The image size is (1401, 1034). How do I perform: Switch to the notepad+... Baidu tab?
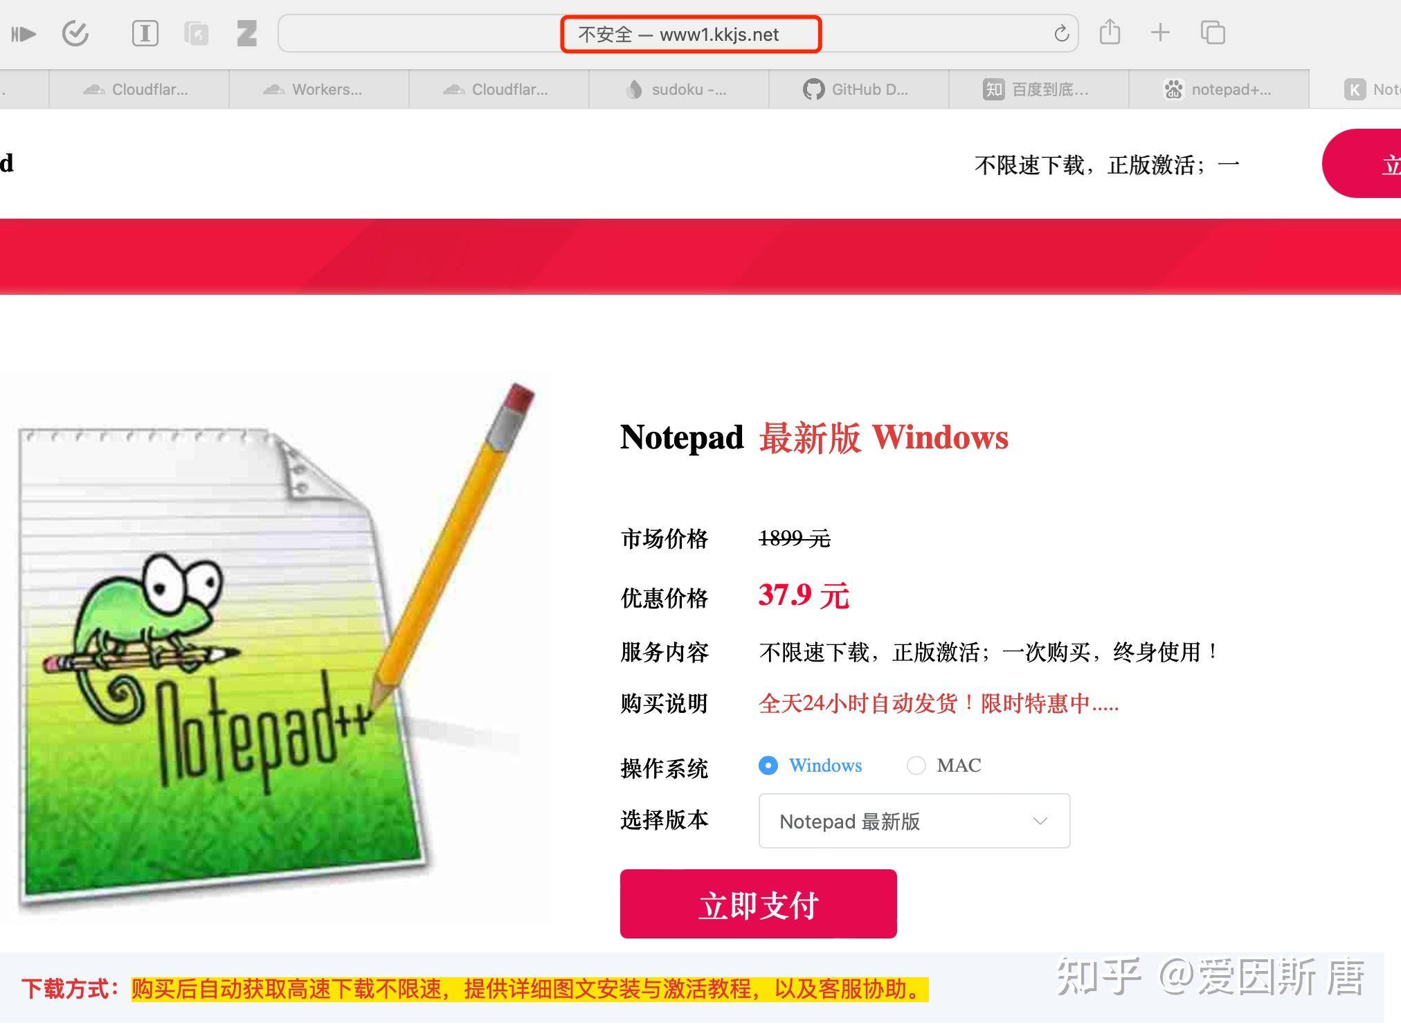[1218, 89]
